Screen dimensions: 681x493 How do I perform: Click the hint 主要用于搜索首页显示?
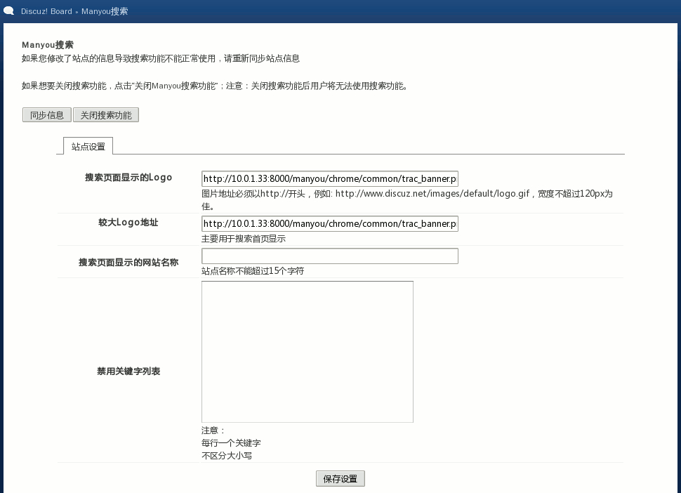pyautogui.click(x=244, y=239)
